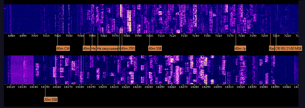Tune to 7200 on the upper scale
The image size is (305, 108).
(264, 36)
